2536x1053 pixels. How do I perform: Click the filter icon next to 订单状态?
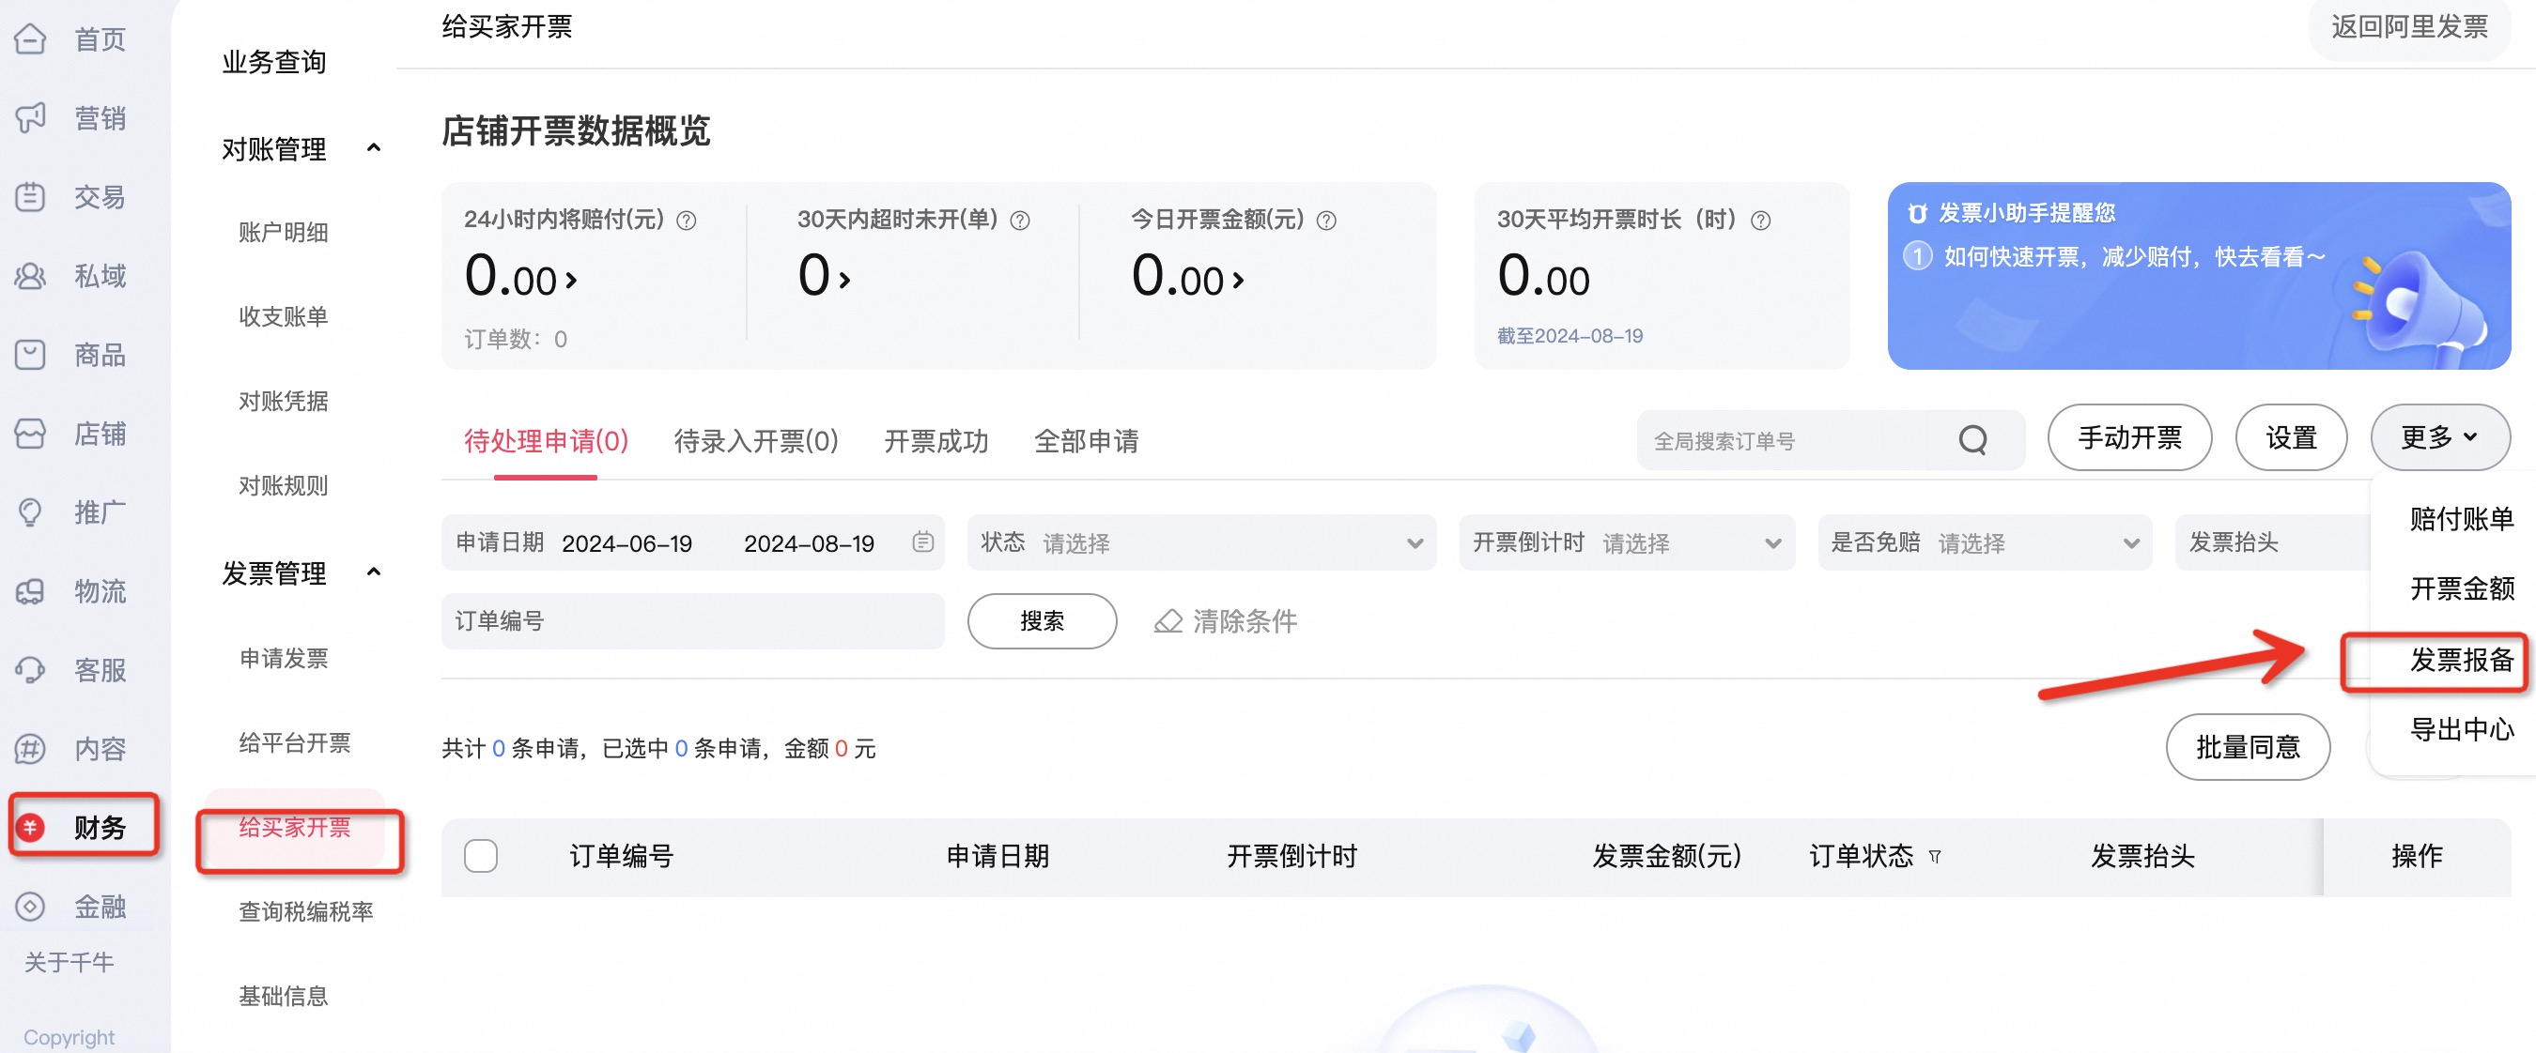pyautogui.click(x=1935, y=856)
